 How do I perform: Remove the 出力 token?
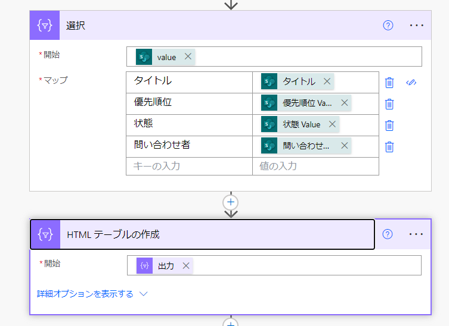[186, 266]
